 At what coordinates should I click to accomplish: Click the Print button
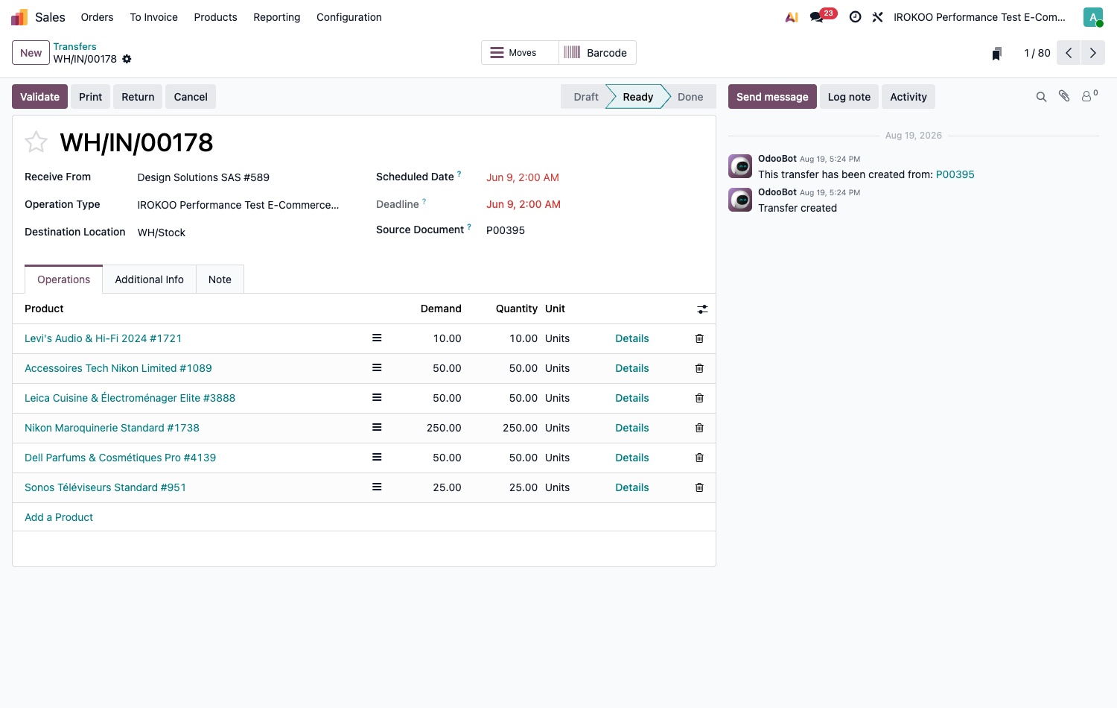tap(90, 97)
